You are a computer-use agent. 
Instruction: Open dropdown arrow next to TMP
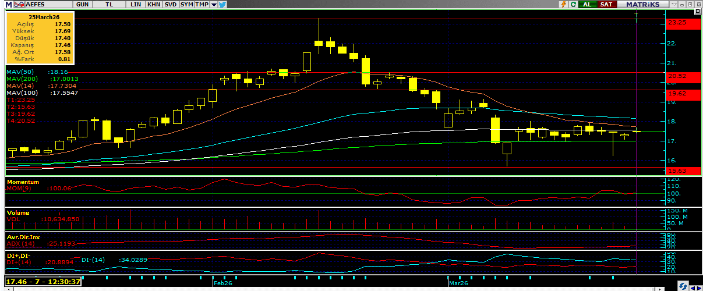coord(214,4)
